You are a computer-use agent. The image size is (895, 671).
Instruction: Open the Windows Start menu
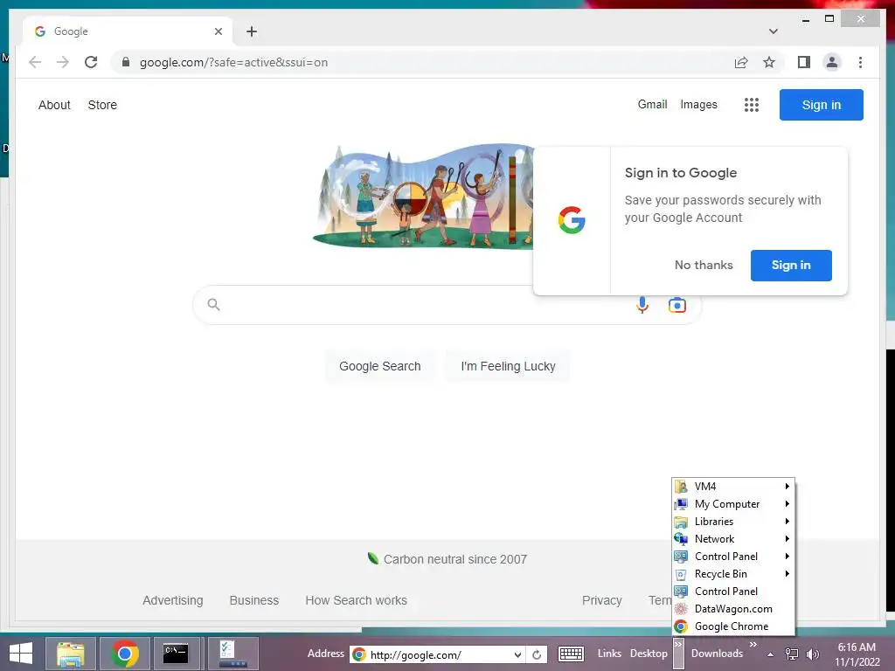click(21, 654)
